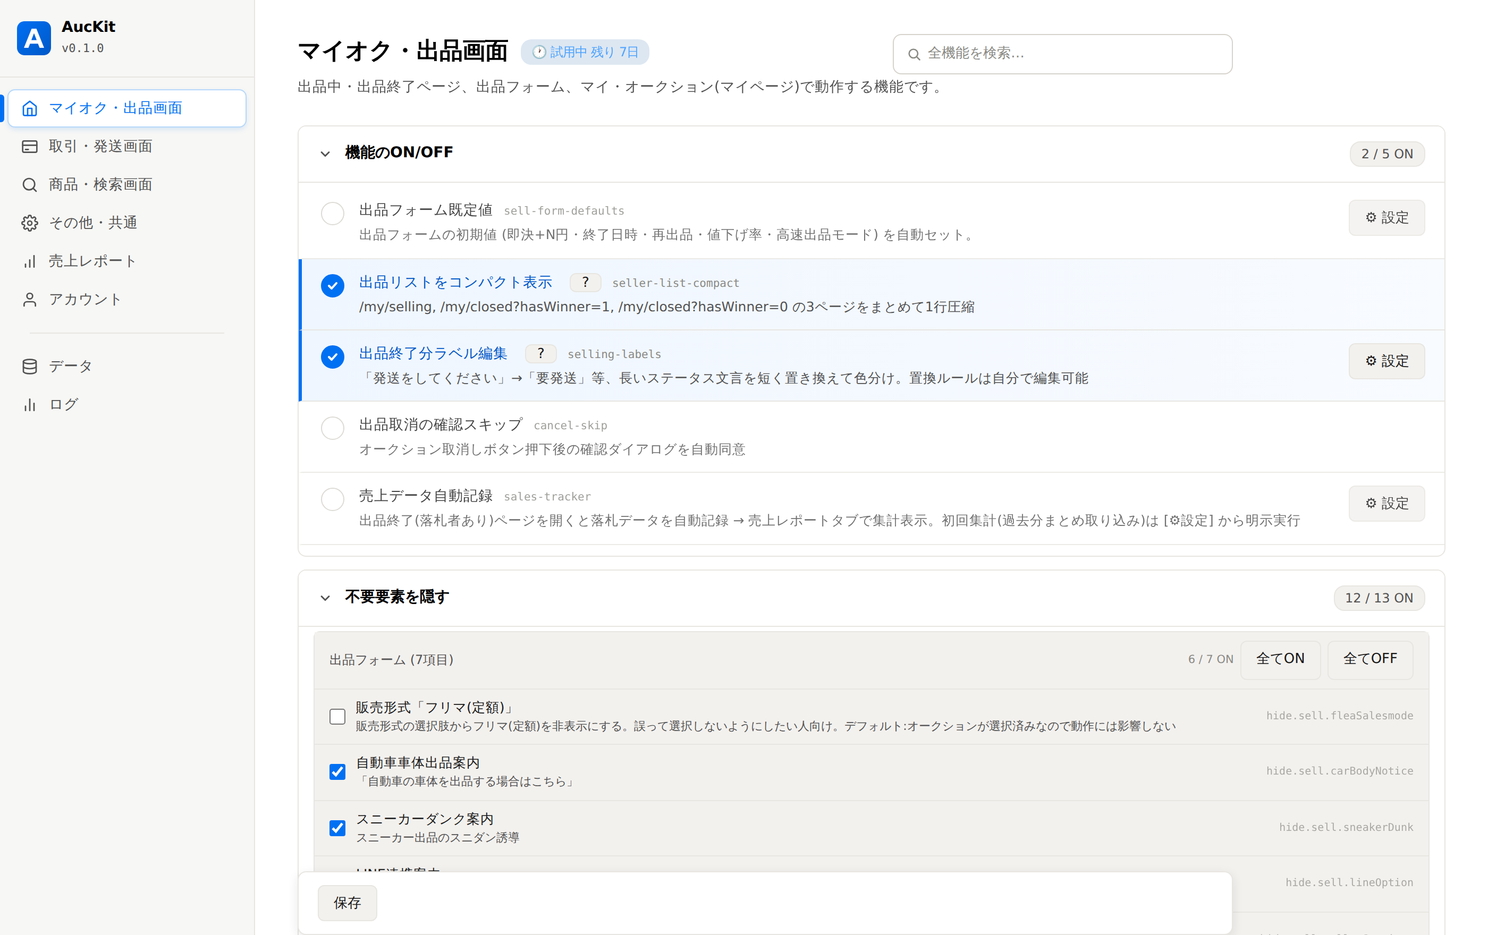
Task: Click the sales-tracker identifier text
Action: point(547,497)
